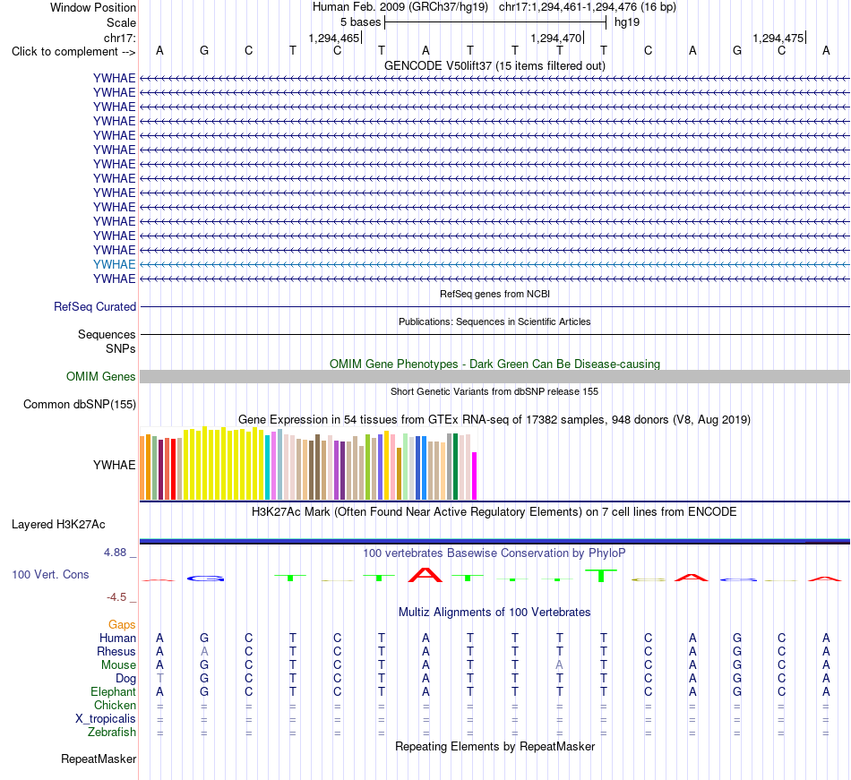Select the light-blue highlighted YWHAE transcript label

click(114, 264)
